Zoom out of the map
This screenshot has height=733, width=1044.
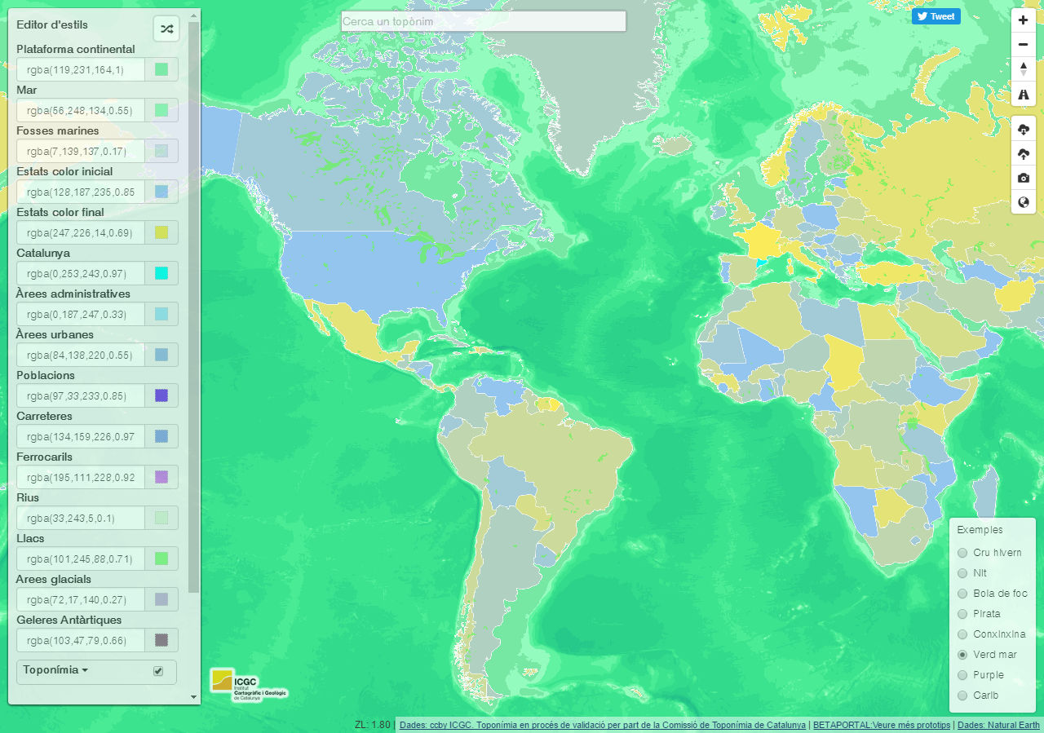tap(1024, 45)
